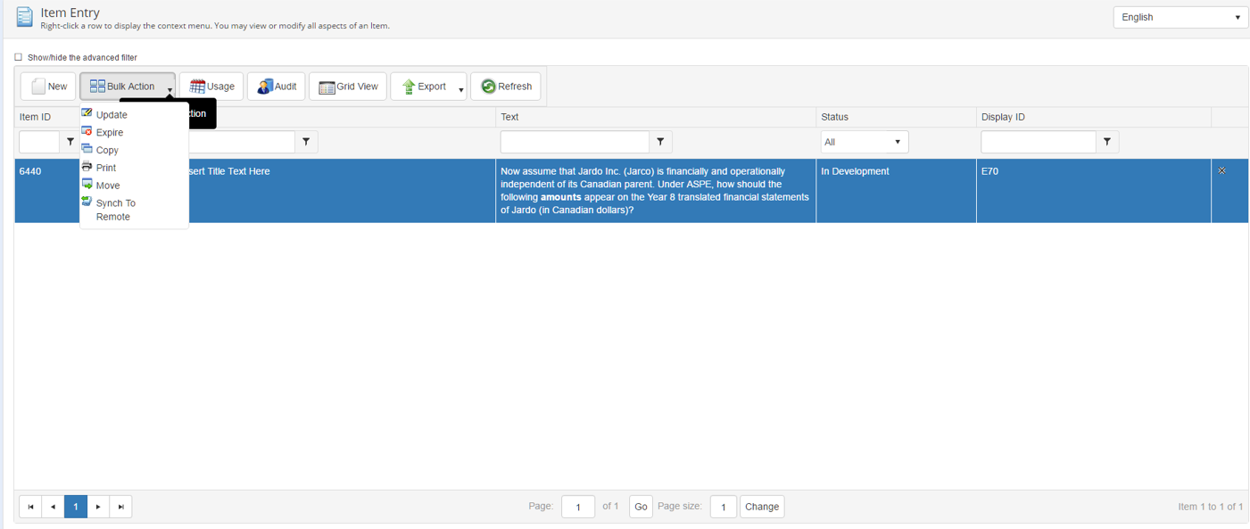Click the Usage toolbar icon
1250x529 pixels.
point(211,87)
